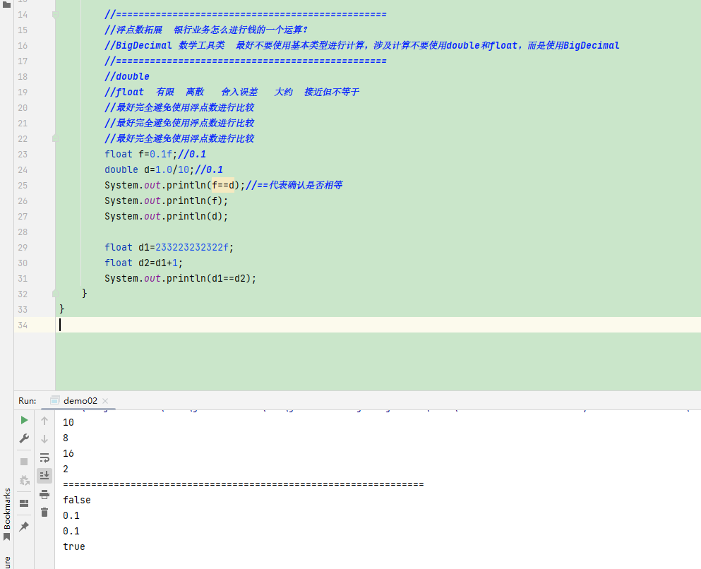
Task: Click fold marker at line 22
Action: pos(56,138)
